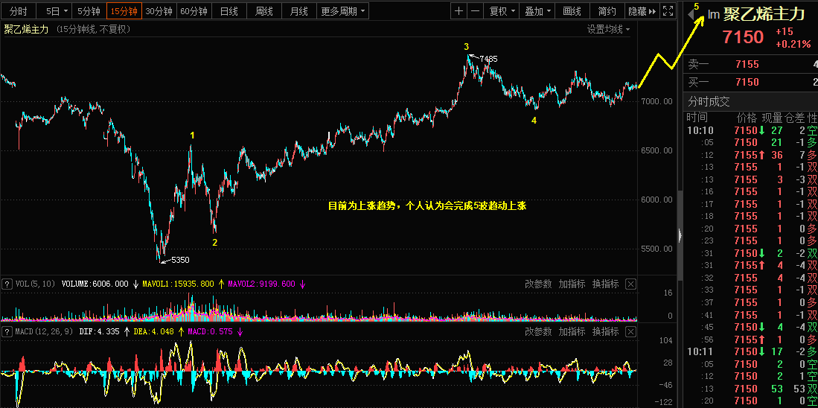Select the 15分钟 period tab
The width and height of the screenshot is (818, 408).
point(124,11)
